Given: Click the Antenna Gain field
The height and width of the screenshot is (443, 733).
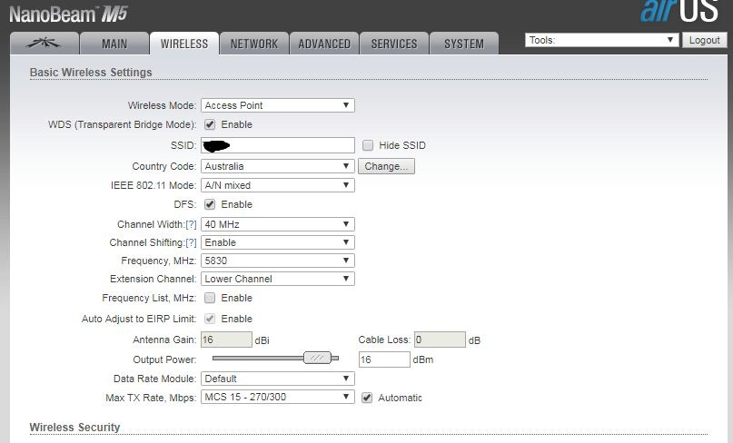Looking at the screenshot, I should coord(226,340).
